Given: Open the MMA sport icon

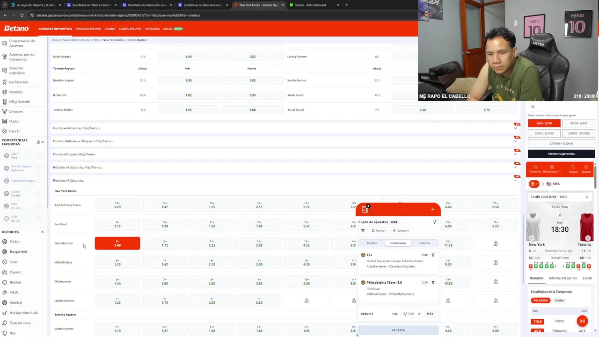Looking at the screenshot, I should click(x=5, y=293).
